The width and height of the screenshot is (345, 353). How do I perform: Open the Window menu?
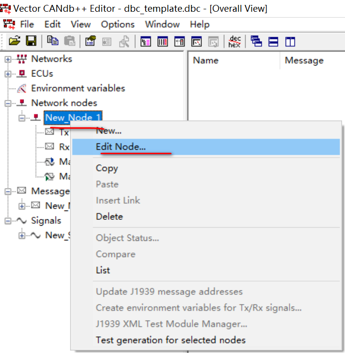pyautogui.click(x=162, y=24)
